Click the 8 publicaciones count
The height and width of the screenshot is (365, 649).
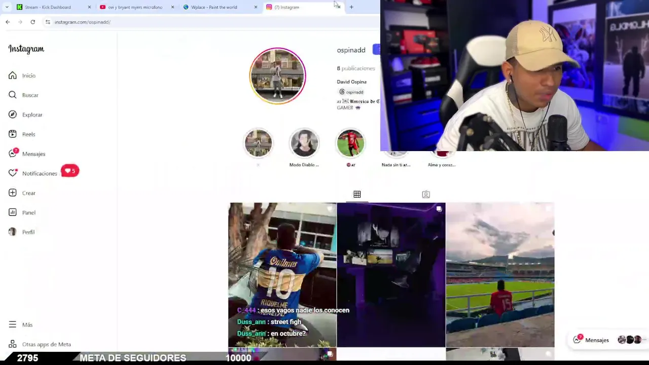coord(356,68)
